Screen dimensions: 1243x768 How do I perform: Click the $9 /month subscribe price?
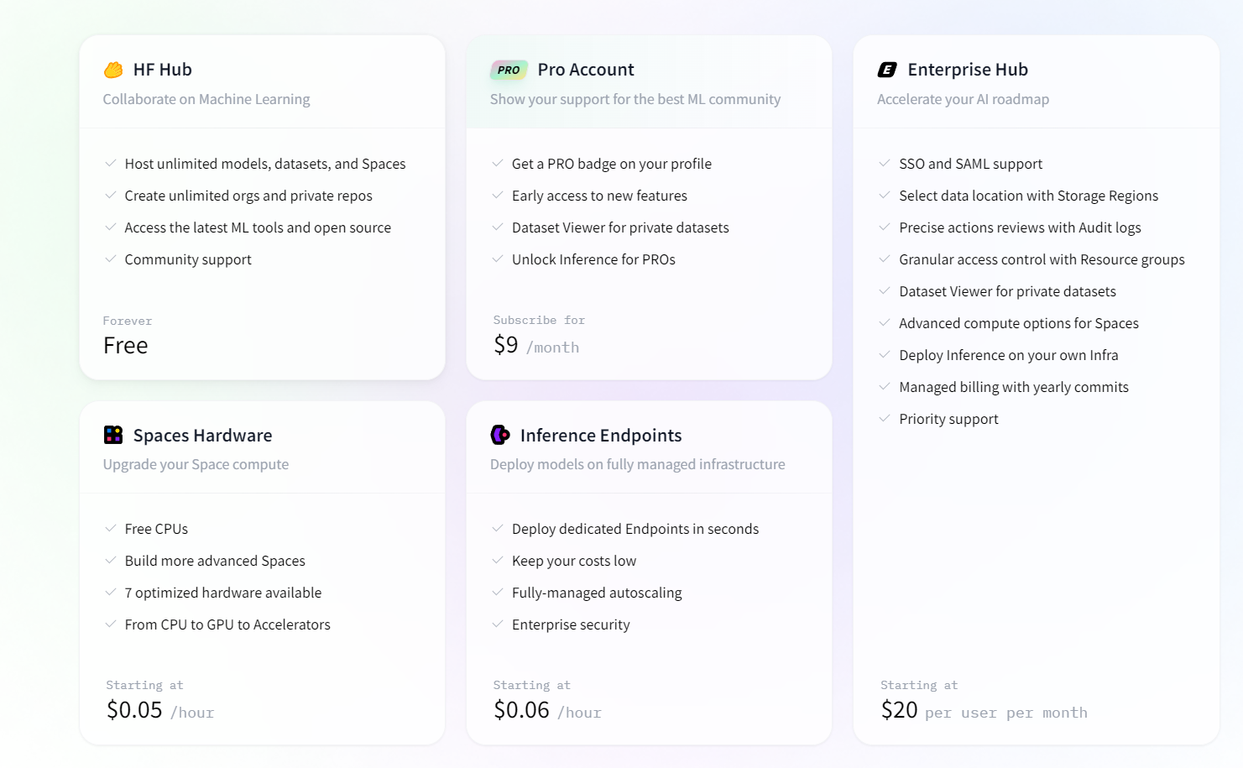tap(536, 345)
